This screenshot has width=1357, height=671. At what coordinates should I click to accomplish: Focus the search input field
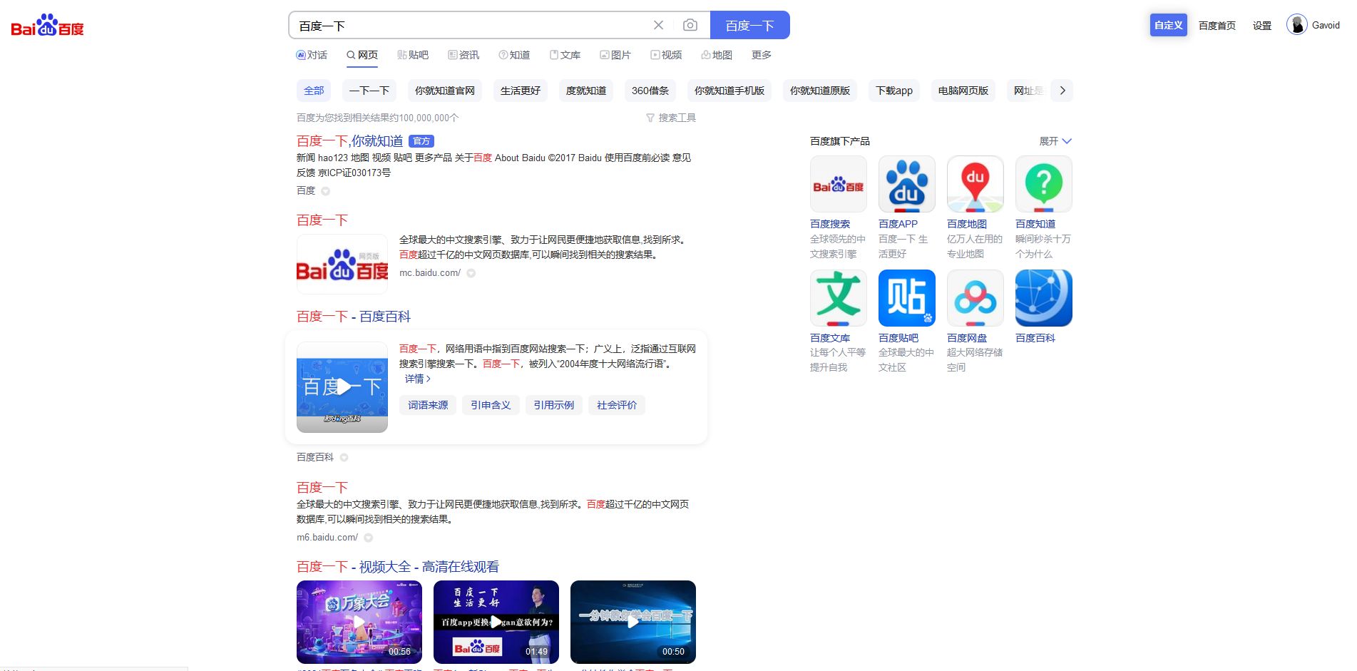coord(471,25)
